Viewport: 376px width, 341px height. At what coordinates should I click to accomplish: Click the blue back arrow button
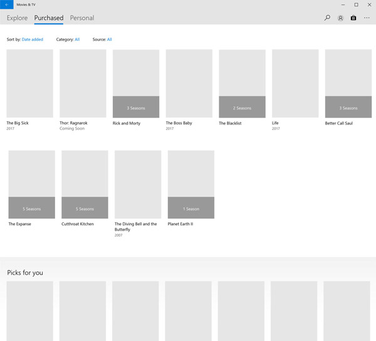7,4
